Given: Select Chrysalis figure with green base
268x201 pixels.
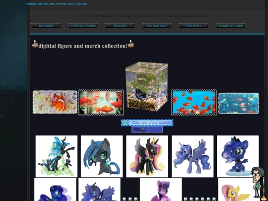Looking at the screenshot, I should [57, 156].
